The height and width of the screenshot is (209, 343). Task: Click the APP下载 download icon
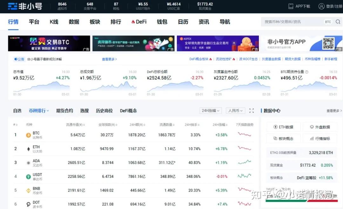click(x=291, y=6)
